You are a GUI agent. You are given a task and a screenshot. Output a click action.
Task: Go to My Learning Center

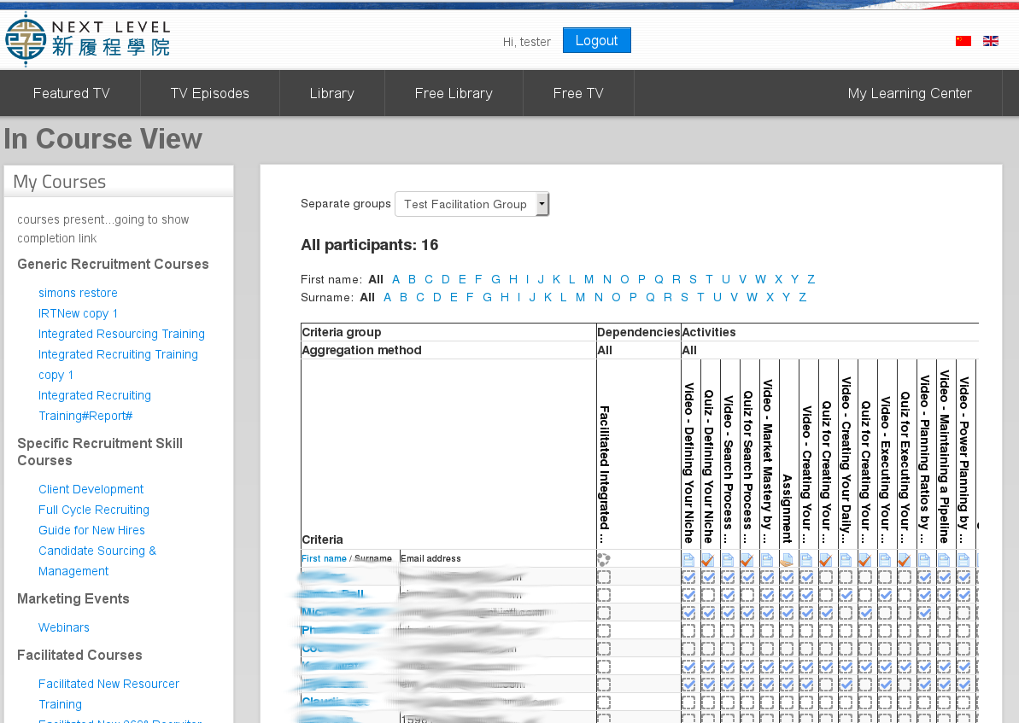pos(909,93)
